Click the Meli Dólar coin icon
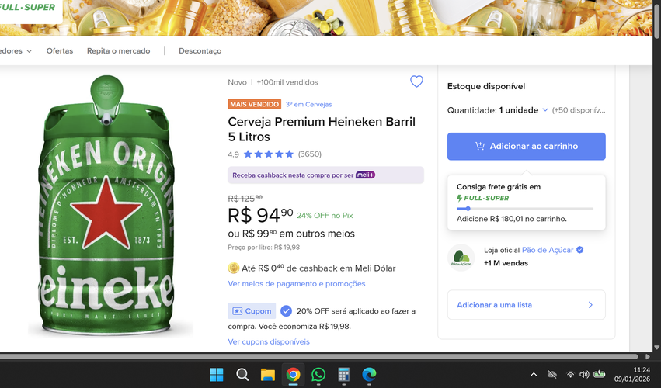661x388 pixels. click(233, 268)
